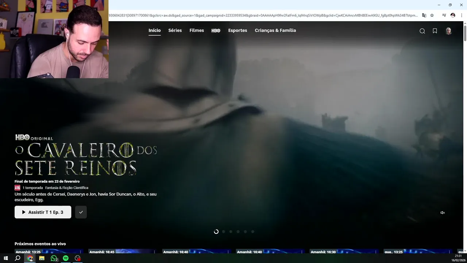467x263 pixels.
Task: Select the fourth hero carousel dot
Action: tap(238, 232)
